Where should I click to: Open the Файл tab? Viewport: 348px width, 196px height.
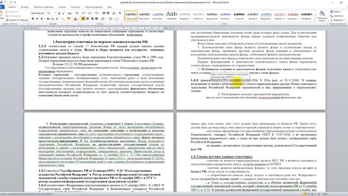[x=2, y=7]
